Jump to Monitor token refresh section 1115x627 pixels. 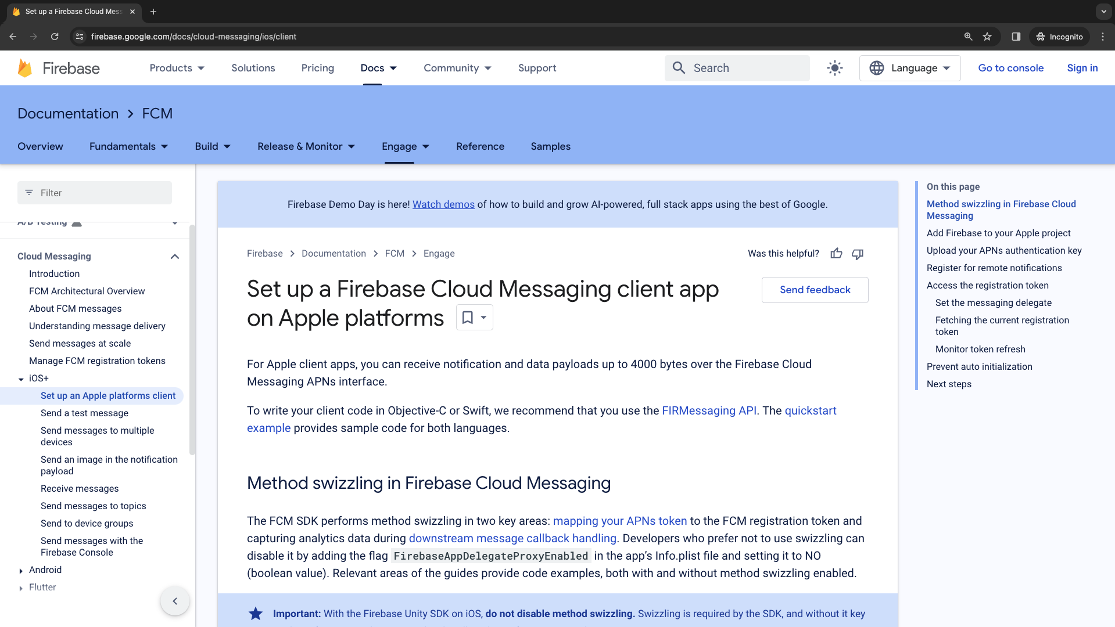[x=980, y=349]
